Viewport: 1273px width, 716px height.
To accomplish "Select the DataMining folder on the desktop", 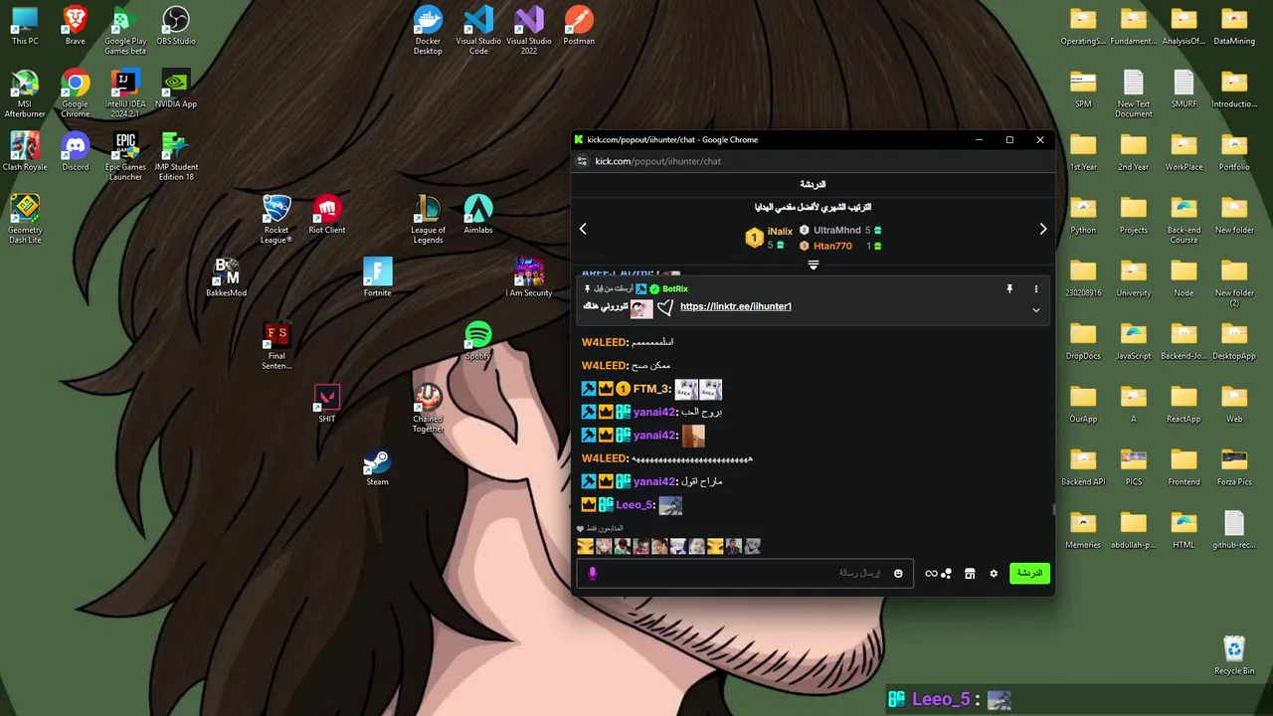I will coord(1234,26).
